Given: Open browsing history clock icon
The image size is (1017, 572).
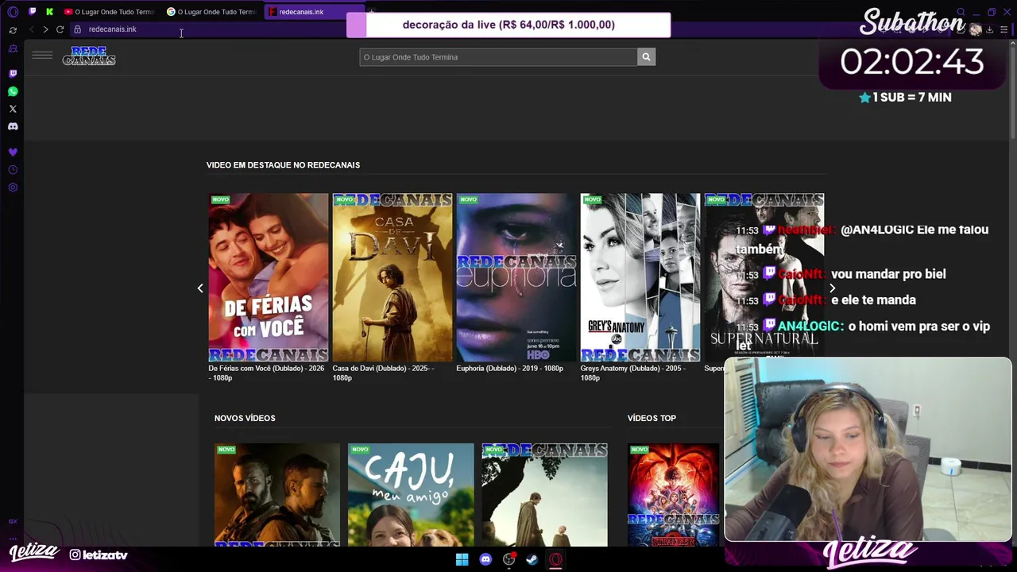Looking at the screenshot, I should 13,170.
